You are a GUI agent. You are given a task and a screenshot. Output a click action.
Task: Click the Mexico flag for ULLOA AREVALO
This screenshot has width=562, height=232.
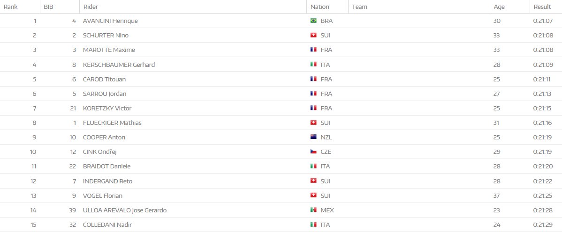click(x=313, y=210)
